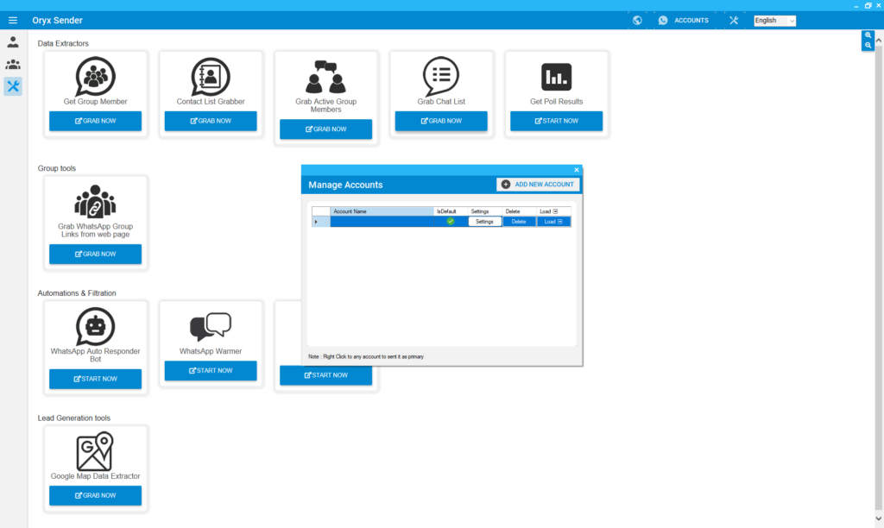Click the Contact List Grabber icon

coord(211,77)
